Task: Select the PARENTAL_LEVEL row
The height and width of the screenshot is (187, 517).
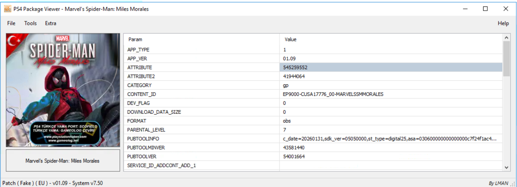Action: 146,130
